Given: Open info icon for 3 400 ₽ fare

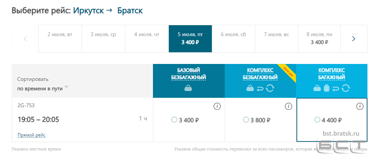Looking at the screenshot, I should click(x=217, y=106).
